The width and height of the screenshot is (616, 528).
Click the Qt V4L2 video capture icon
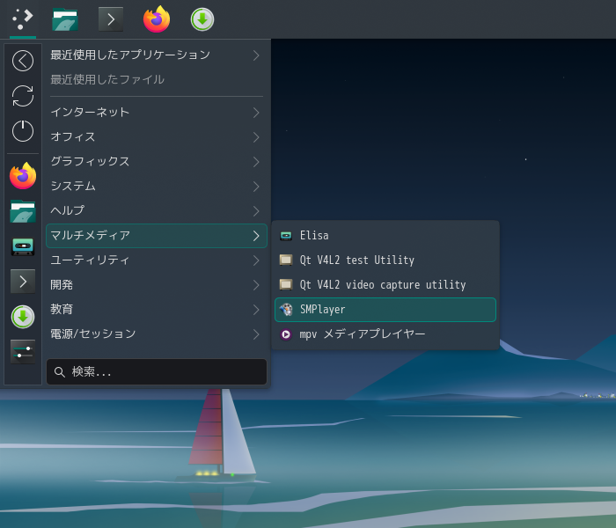pos(286,284)
